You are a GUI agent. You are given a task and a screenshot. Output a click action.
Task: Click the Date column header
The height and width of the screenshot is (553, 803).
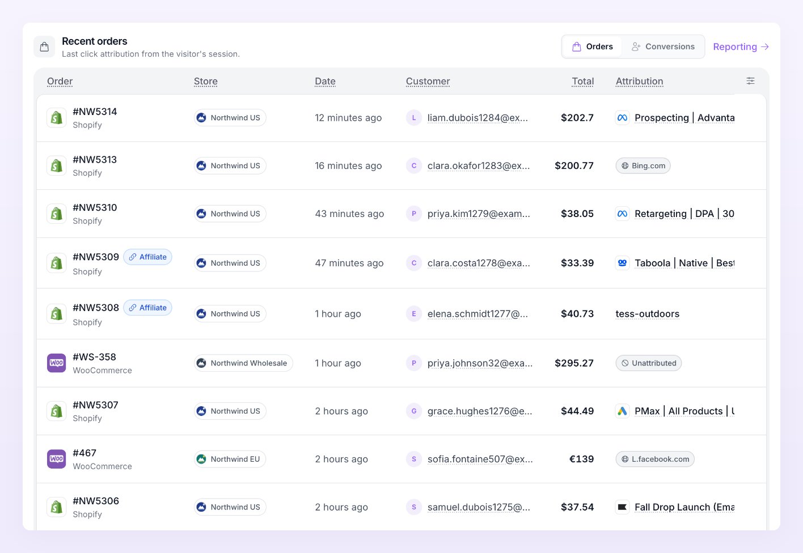pos(326,82)
